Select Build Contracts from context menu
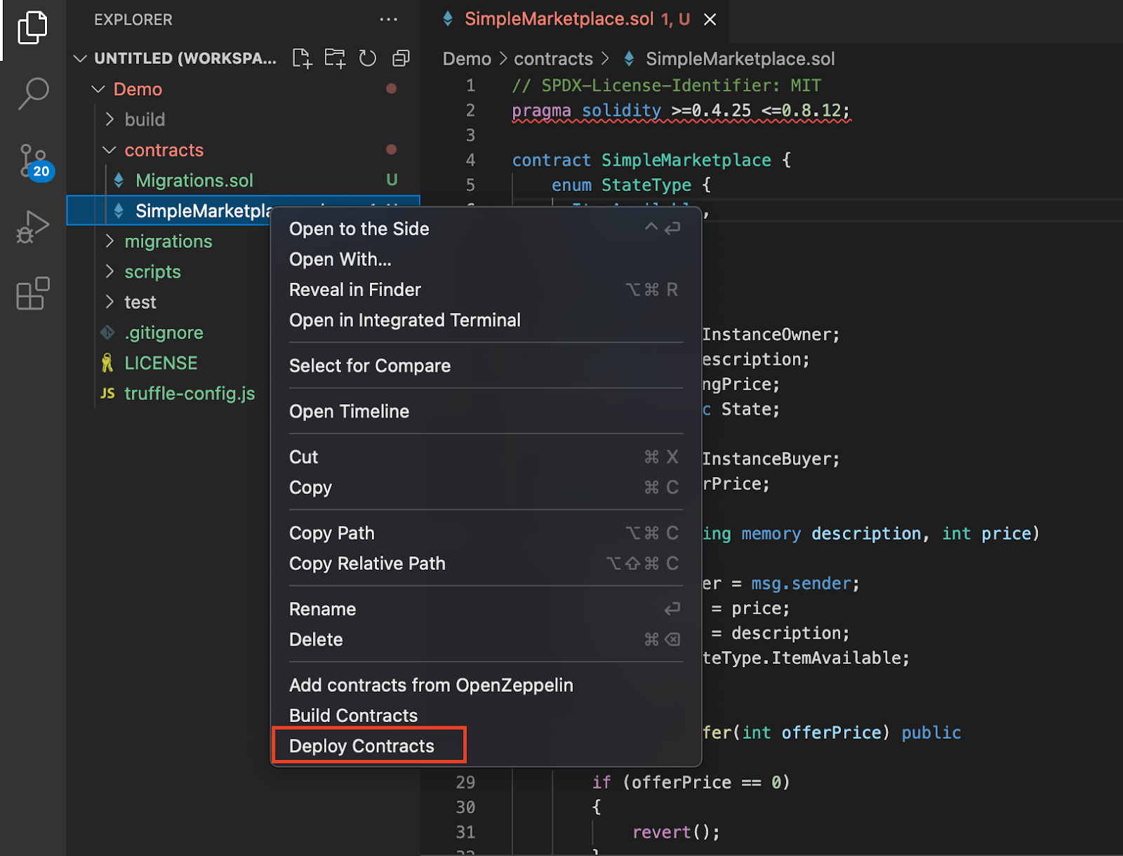The width and height of the screenshot is (1123, 856). click(353, 715)
